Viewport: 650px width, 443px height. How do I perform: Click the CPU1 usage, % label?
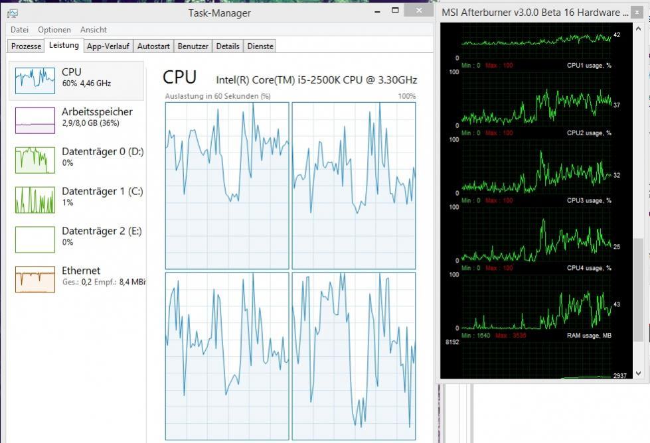click(x=589, y=66)
